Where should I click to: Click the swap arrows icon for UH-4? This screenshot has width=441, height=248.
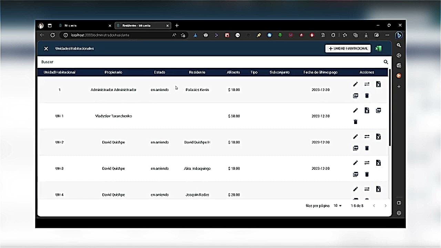(x=367, y=189)
